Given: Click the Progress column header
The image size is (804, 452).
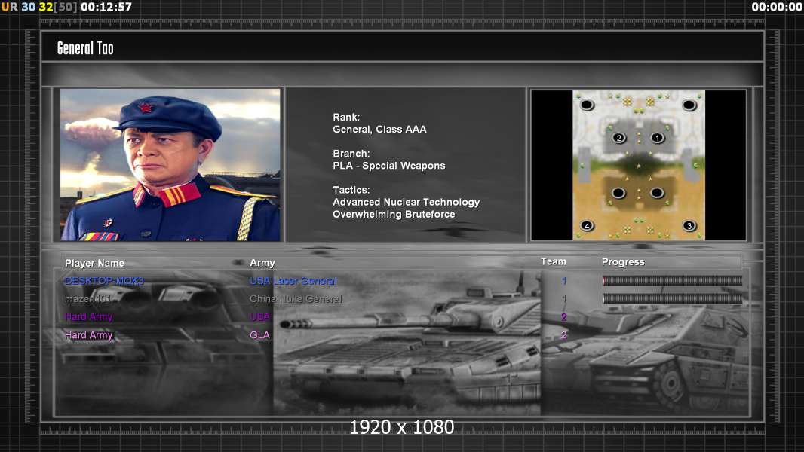Looking at the screenshot, I should [x=623, y=262].
